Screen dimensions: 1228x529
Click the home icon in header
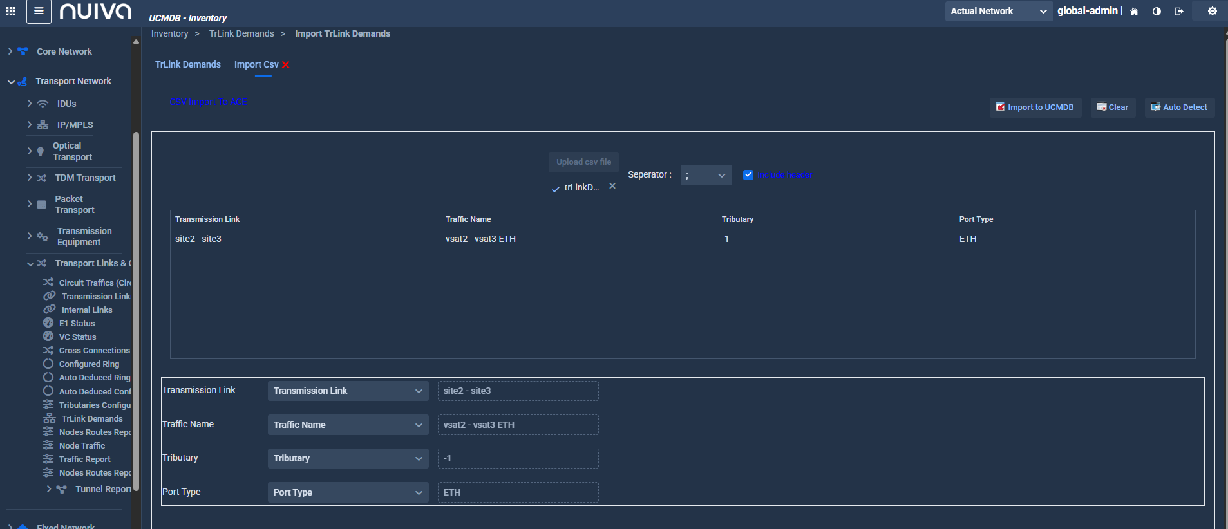pyautogui.click(x=1134, y=12)
